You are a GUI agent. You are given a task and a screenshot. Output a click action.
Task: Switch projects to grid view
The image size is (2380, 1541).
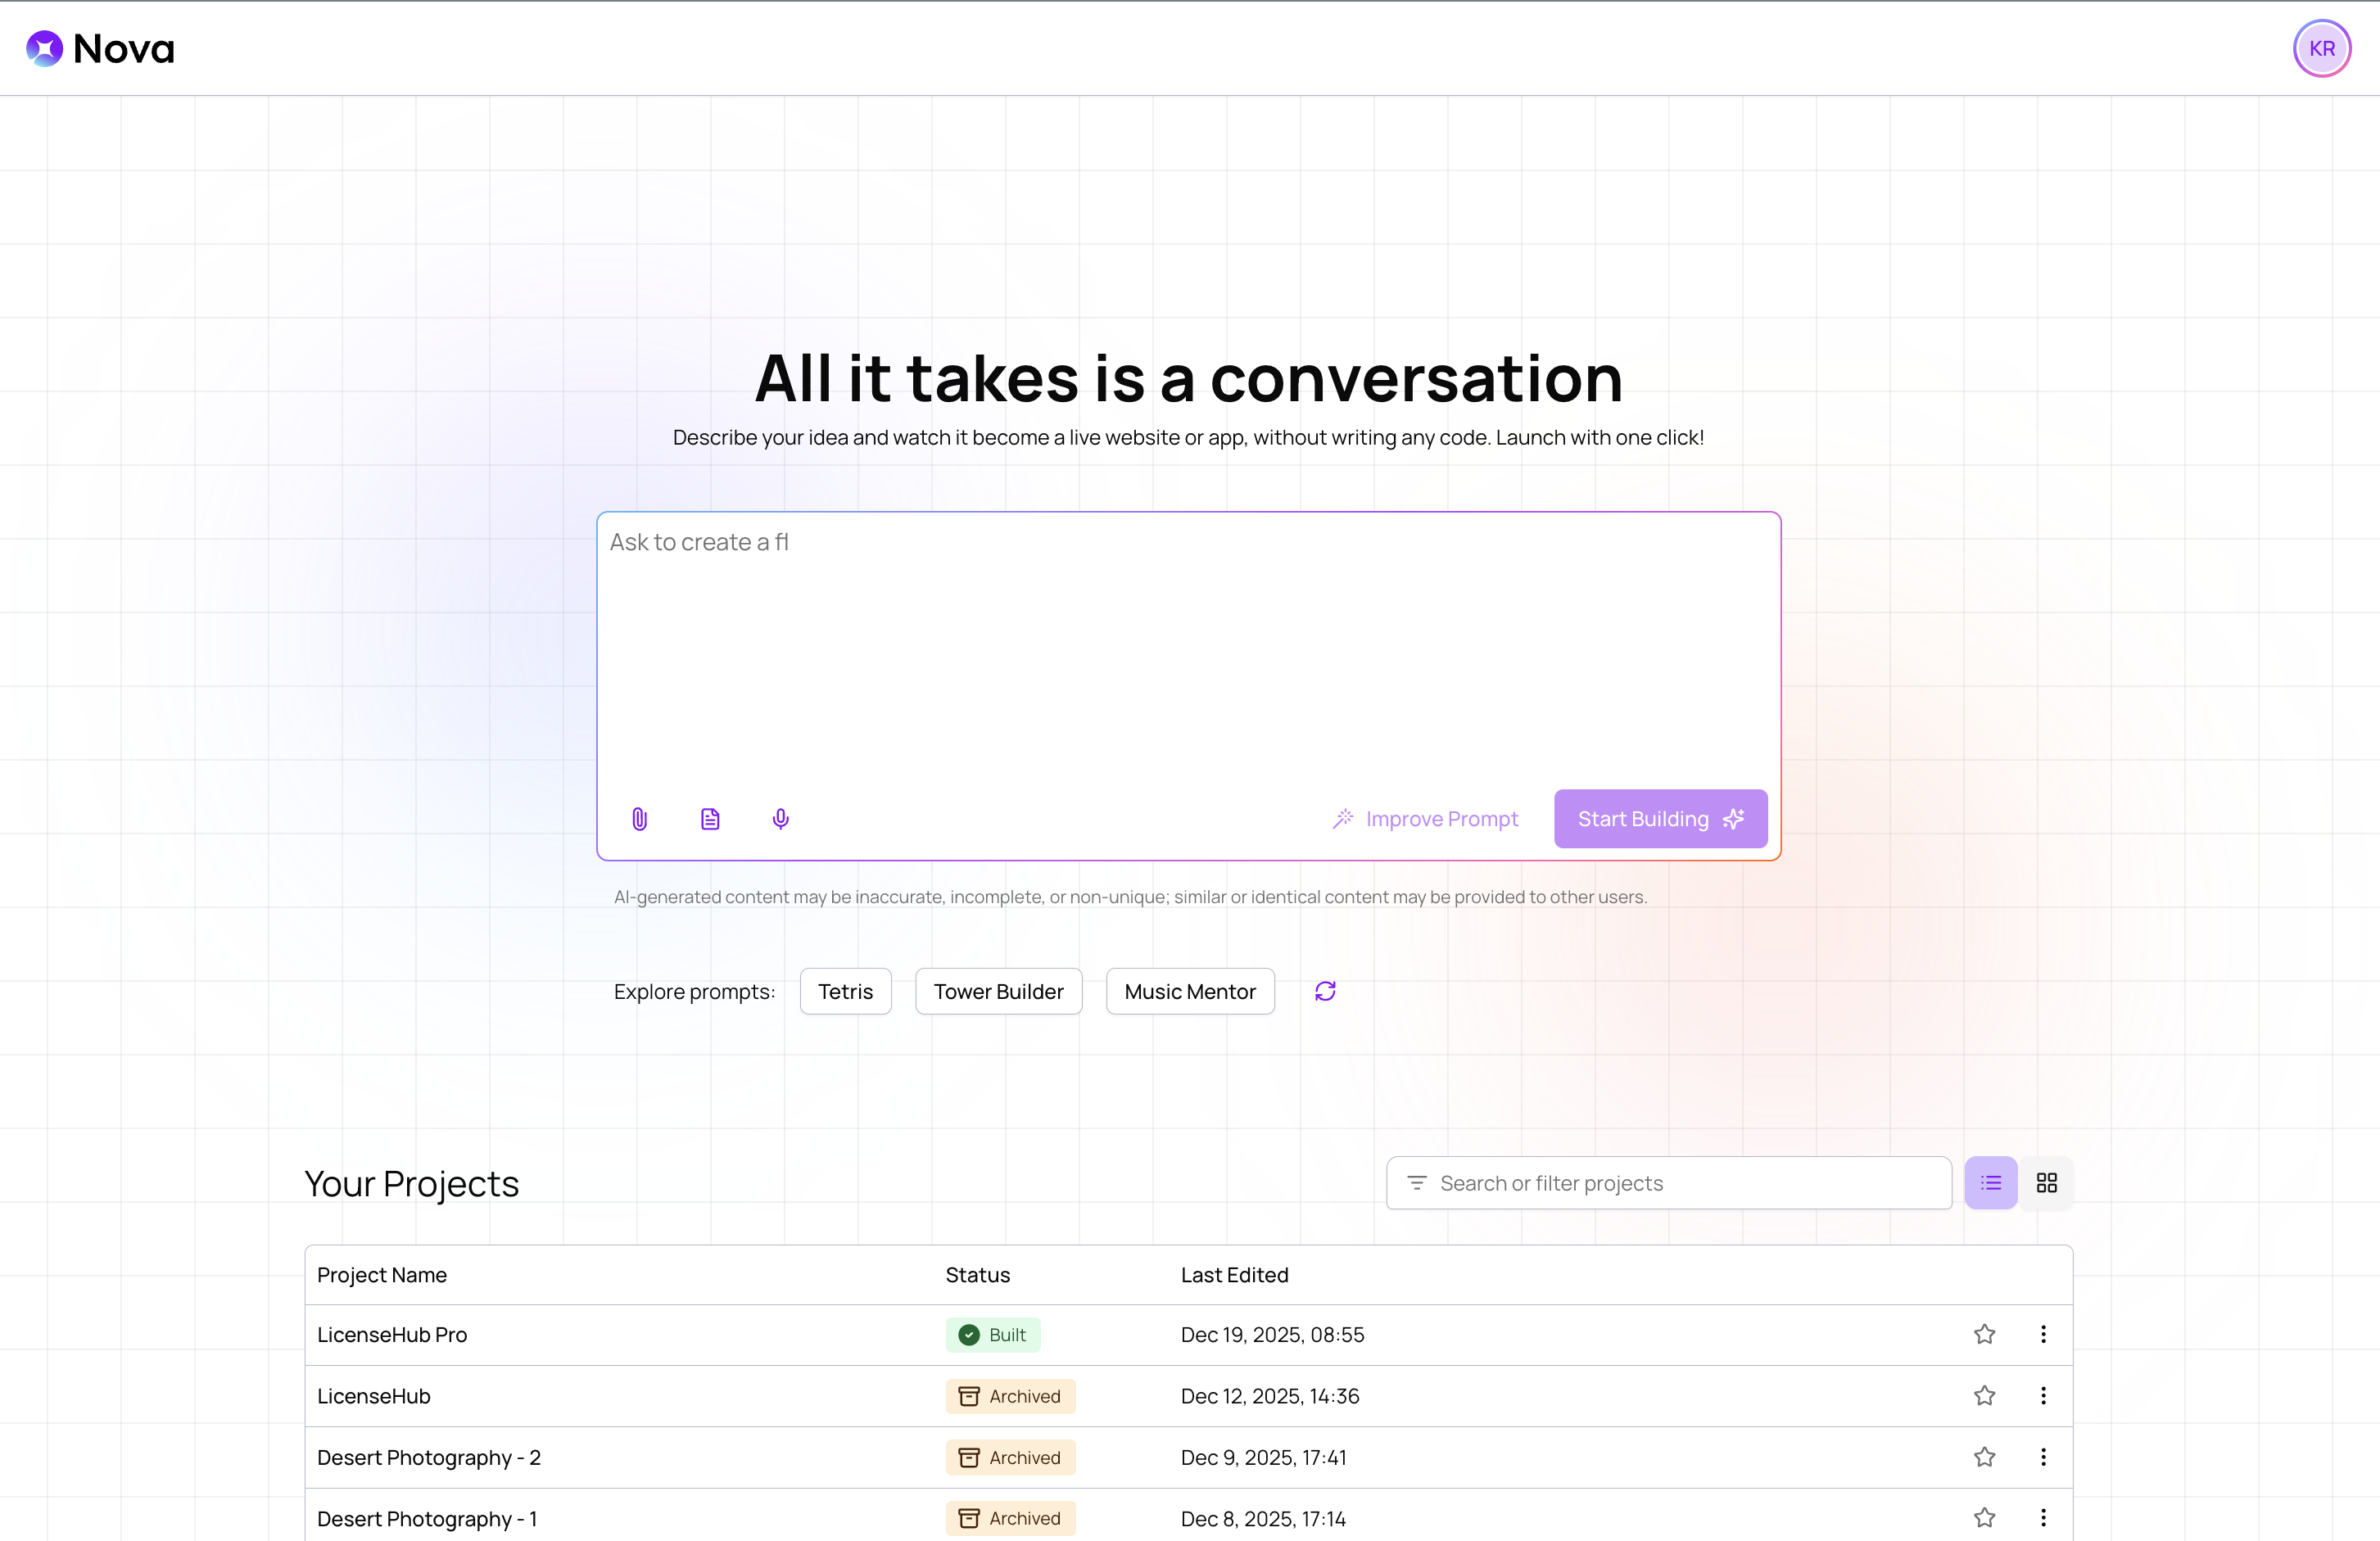[x=2046, y=1183]
